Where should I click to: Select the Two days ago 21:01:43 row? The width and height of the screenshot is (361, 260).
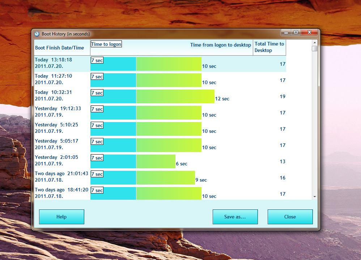160,177
